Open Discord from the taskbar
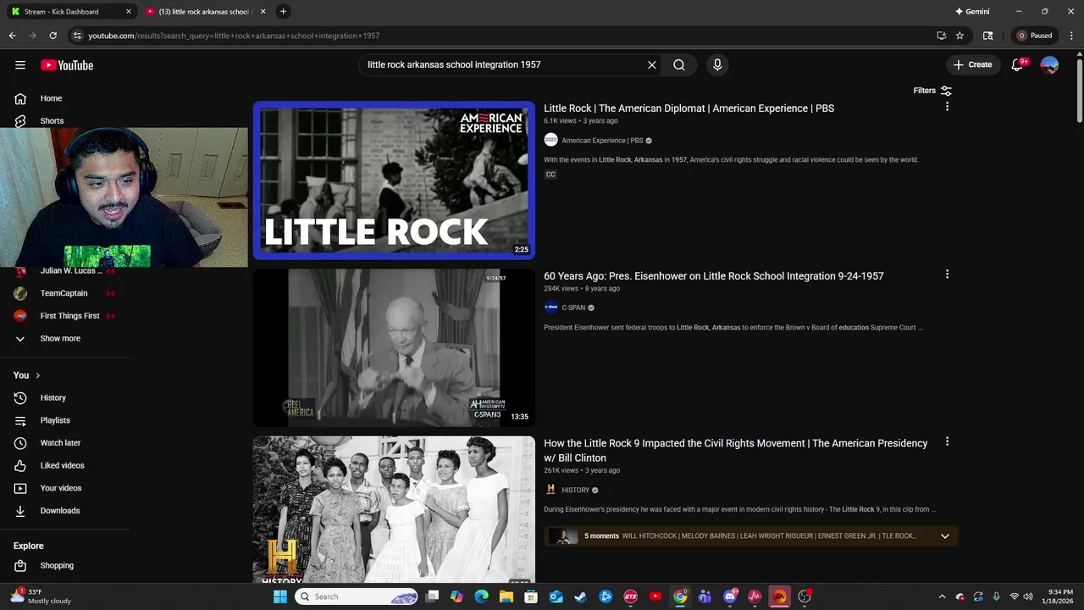This screenshot has width=1084, height=610. coord(730,596)
